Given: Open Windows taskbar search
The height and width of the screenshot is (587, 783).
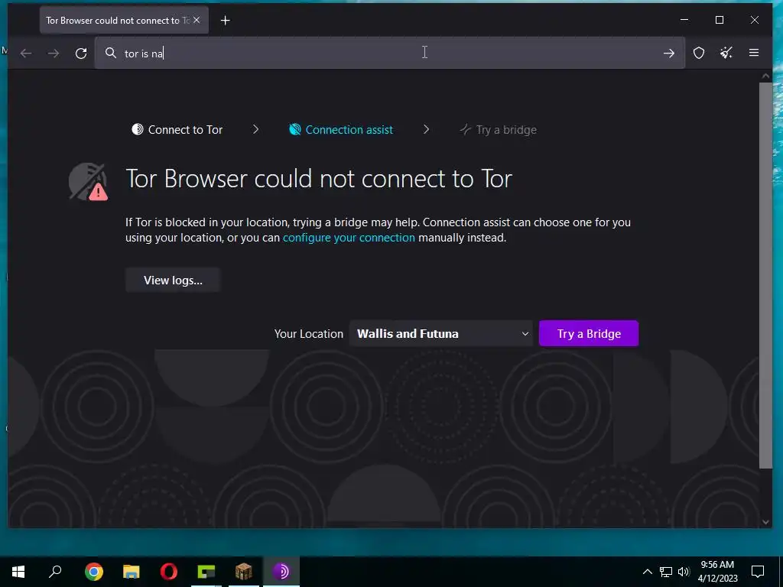Looking at the screenshot, I should pyautogui.click(x=55, y=572).
